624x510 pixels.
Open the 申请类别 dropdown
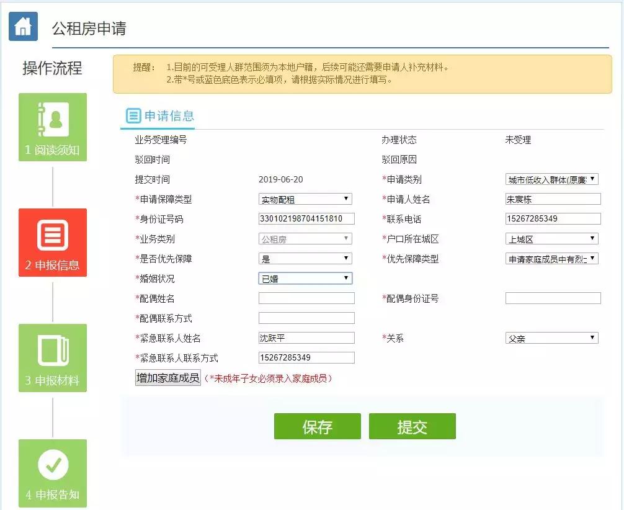tap(552, 179)
